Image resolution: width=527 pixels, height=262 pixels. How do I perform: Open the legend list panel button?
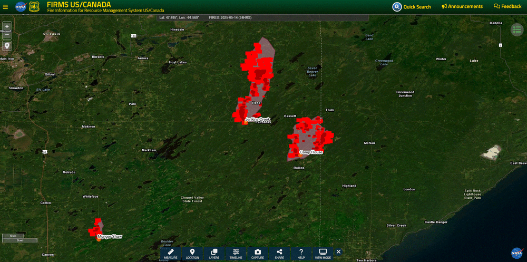518,30
